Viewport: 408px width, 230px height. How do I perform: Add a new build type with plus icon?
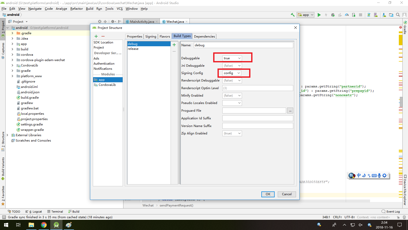click(174, 45)
